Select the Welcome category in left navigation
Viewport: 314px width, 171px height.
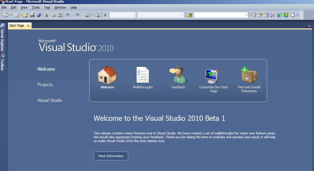[46, 69]
